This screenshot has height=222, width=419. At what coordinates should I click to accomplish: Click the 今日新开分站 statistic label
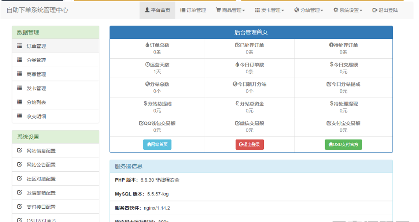(x=250, y=84)
